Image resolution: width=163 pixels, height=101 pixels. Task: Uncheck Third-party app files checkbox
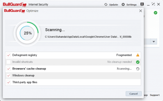[8, 82]
